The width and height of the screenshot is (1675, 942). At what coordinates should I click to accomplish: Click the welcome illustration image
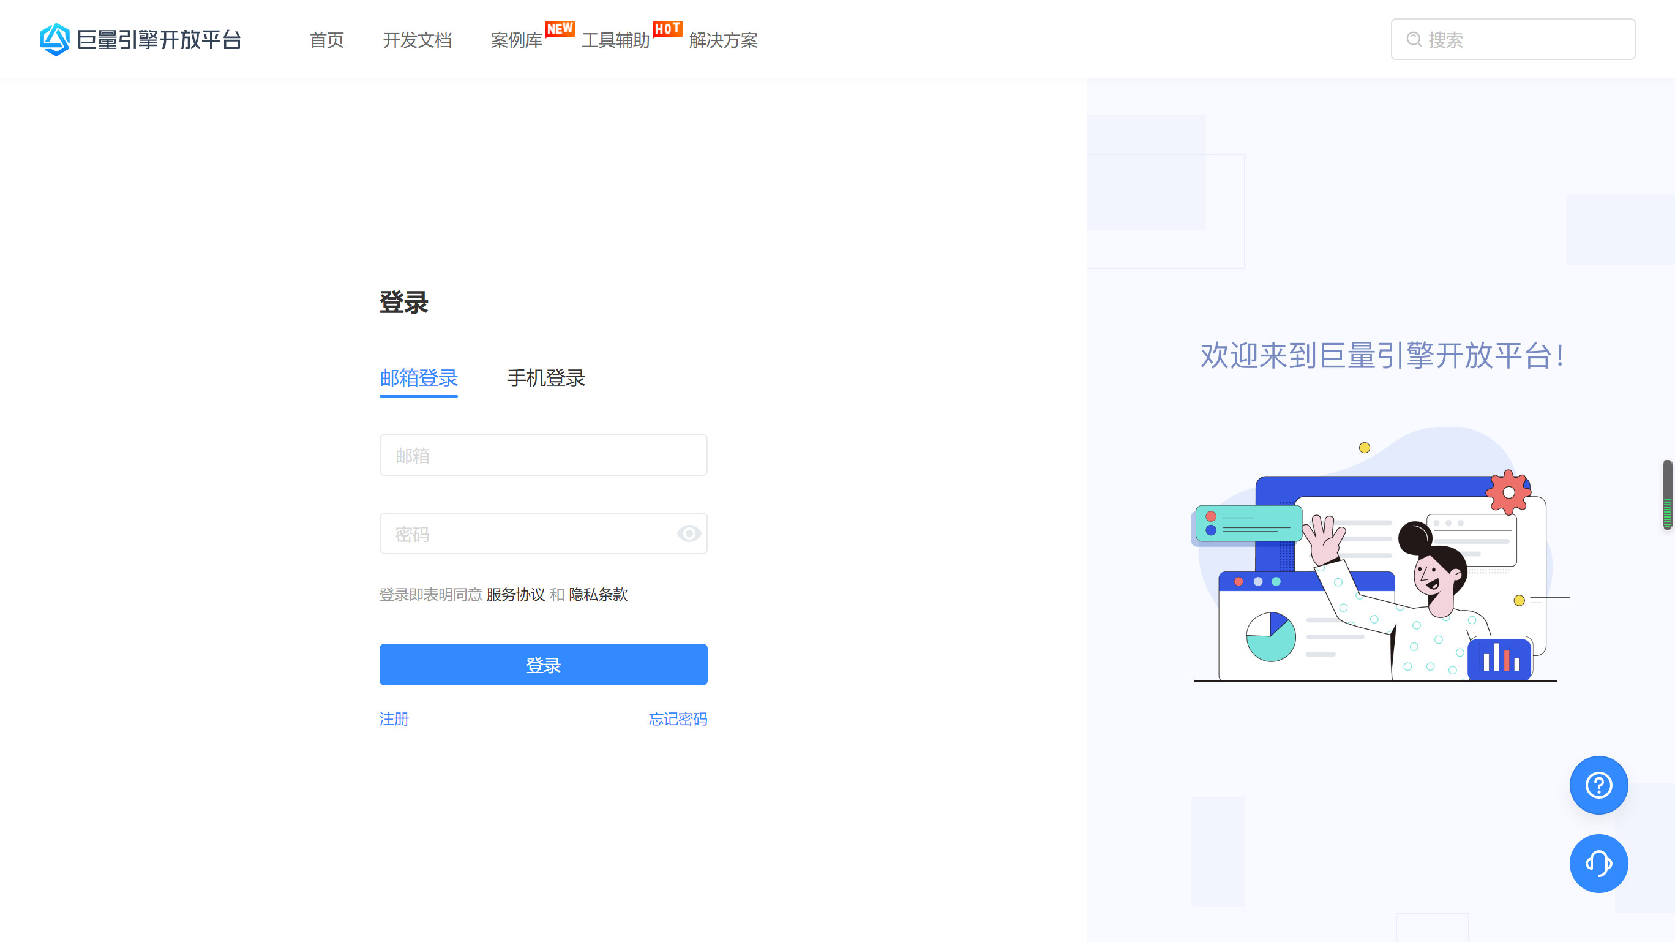1381,554
